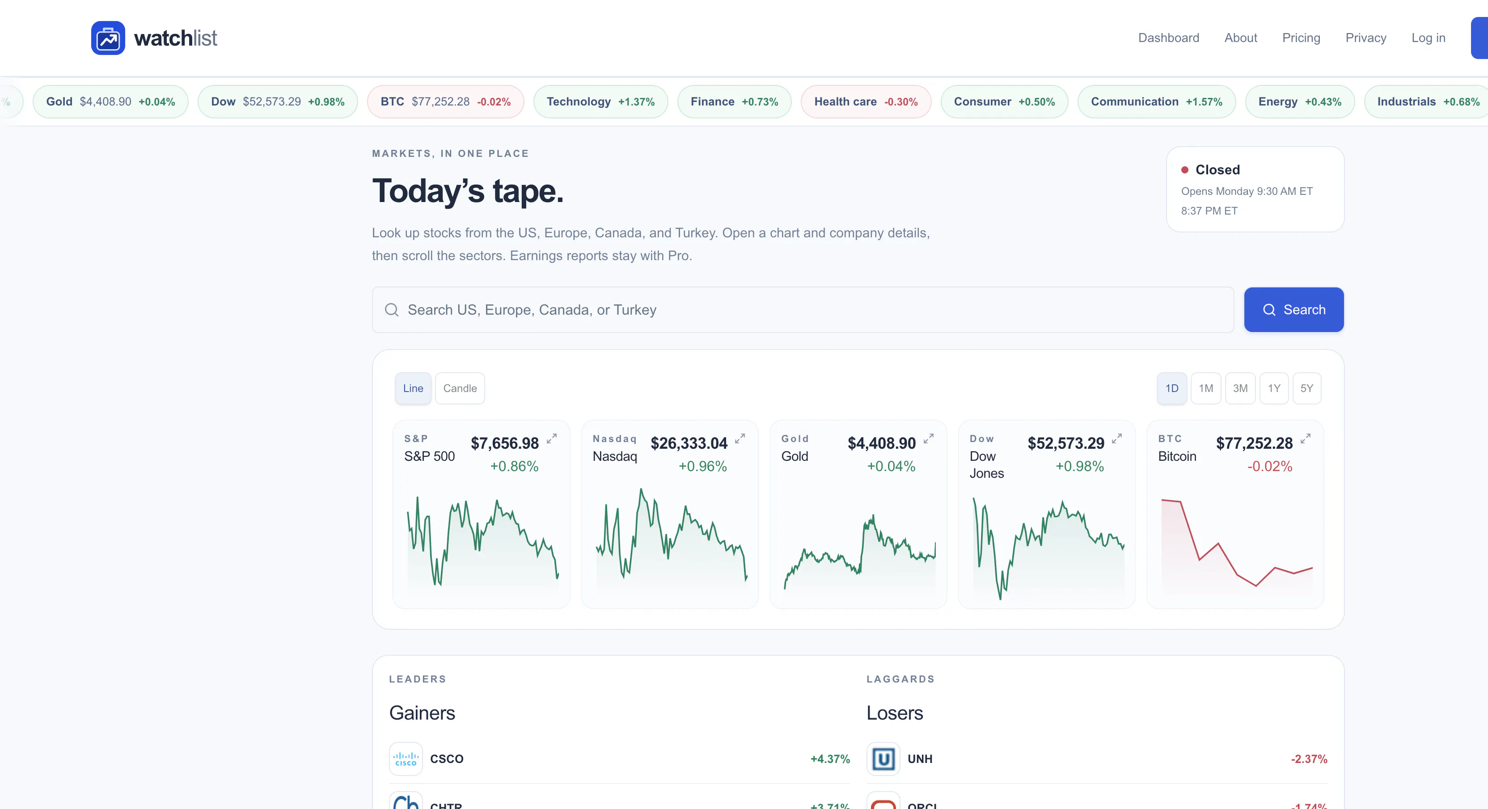Image resolution: width=1488 pixels, height=809 pixels.
Task: Expand the Nasdaq chart card
Action: (x=740, y=438)
